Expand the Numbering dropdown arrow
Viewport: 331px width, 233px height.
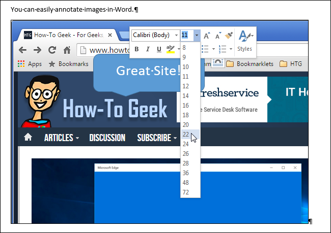231,49
